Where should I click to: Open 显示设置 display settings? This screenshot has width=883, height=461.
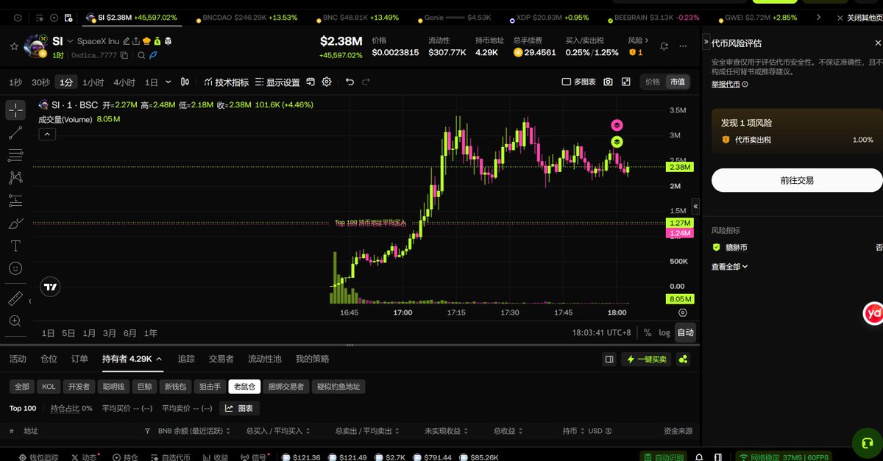[277, 82]
